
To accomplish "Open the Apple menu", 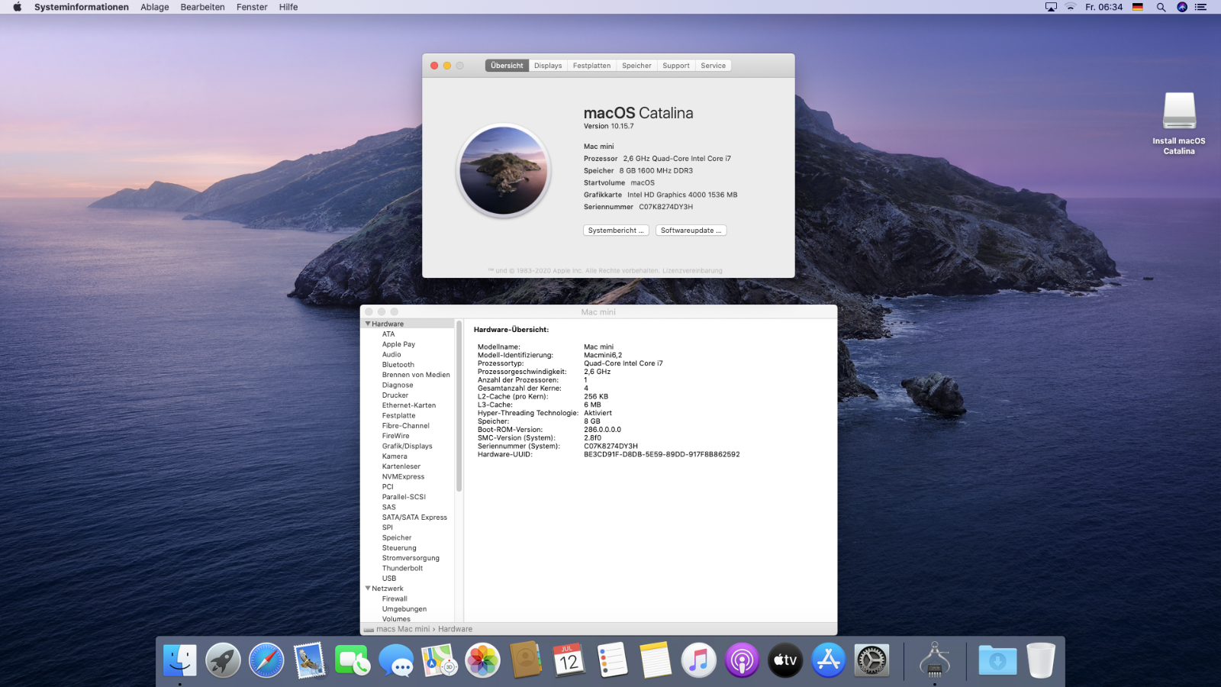I will (x=17, y=7).
